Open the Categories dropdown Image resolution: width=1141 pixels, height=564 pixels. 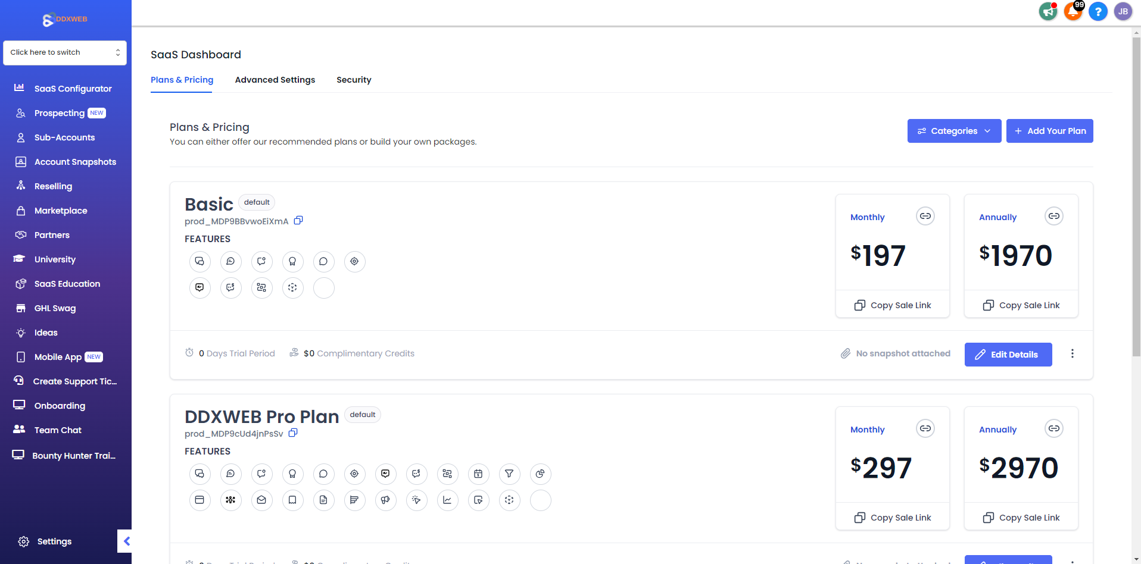point(954,131)
